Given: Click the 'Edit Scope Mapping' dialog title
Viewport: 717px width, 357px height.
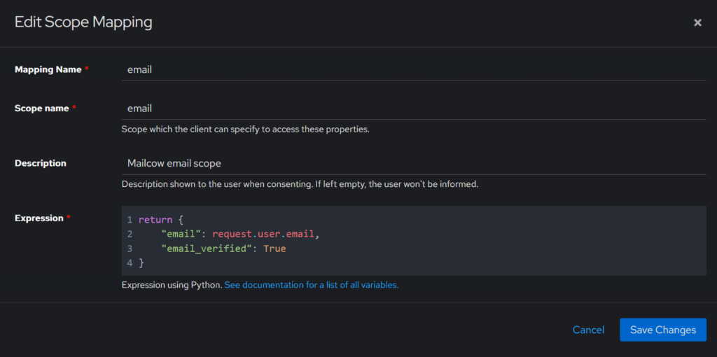Looking at the screenshot, I should point(84,22).
